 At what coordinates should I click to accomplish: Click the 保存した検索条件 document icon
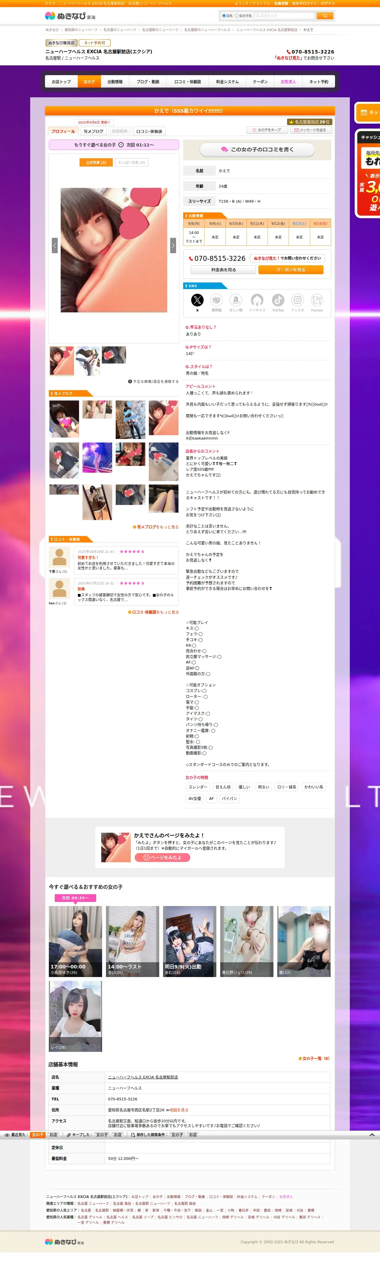click(x=133, y=1135)
